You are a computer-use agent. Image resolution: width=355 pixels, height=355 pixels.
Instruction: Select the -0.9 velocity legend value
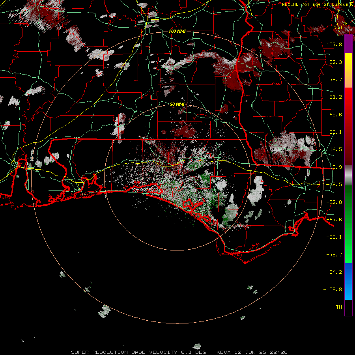[336, 167]
